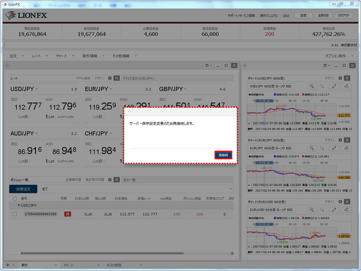This screenshot has width=361, height=271.
Task: Zoom out on USD/JPY chart
Action: [x=322, y=86]
